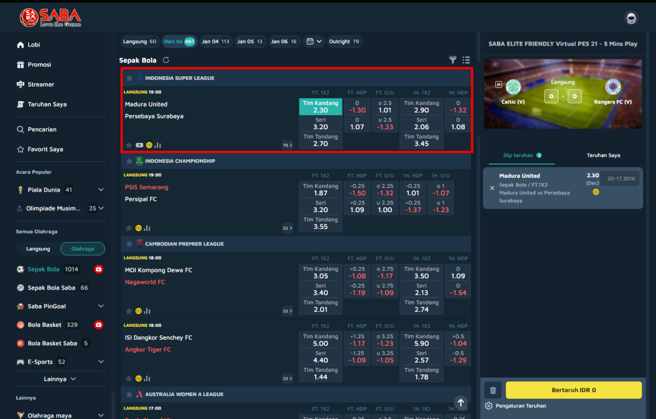Click the trash icon to clear bet slip
Viewport: 656px width, 419px height.
(x=493, y=390)
